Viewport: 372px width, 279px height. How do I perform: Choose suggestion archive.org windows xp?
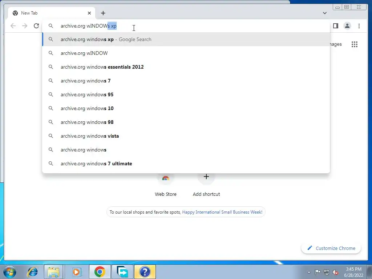[186, 39]
